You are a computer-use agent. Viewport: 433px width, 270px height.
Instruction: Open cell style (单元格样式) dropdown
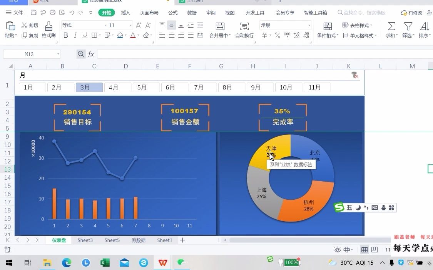coord(359,36)
